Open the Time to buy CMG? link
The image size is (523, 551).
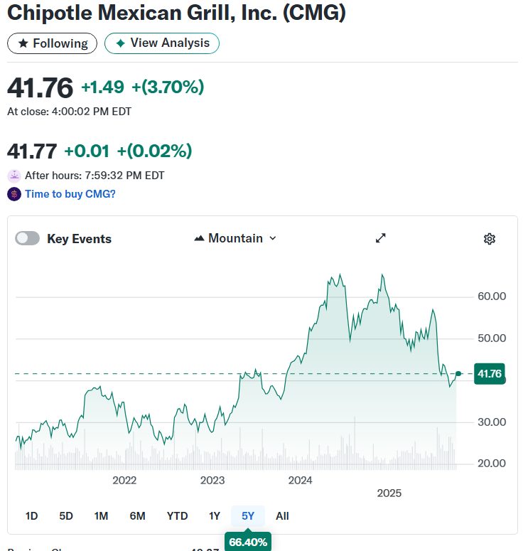(x=70, y=194)
